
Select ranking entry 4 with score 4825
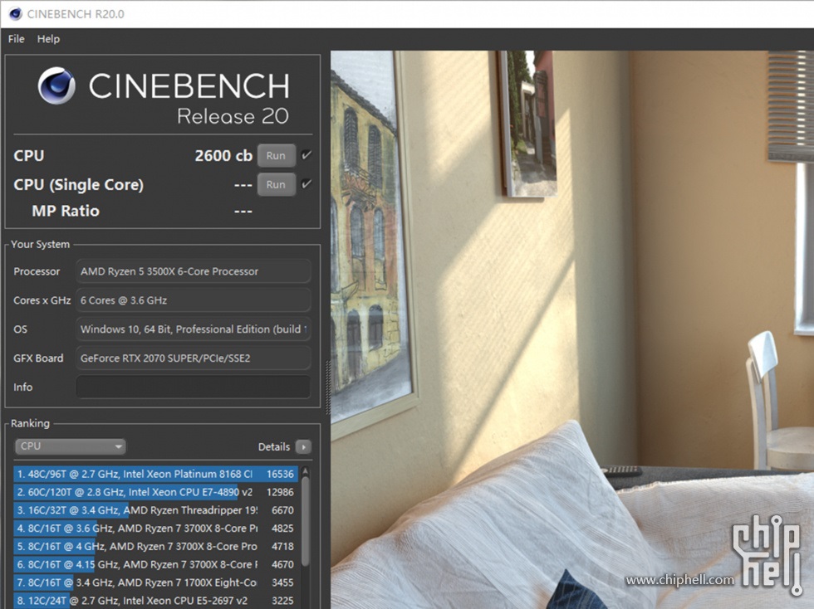(156, 528)
